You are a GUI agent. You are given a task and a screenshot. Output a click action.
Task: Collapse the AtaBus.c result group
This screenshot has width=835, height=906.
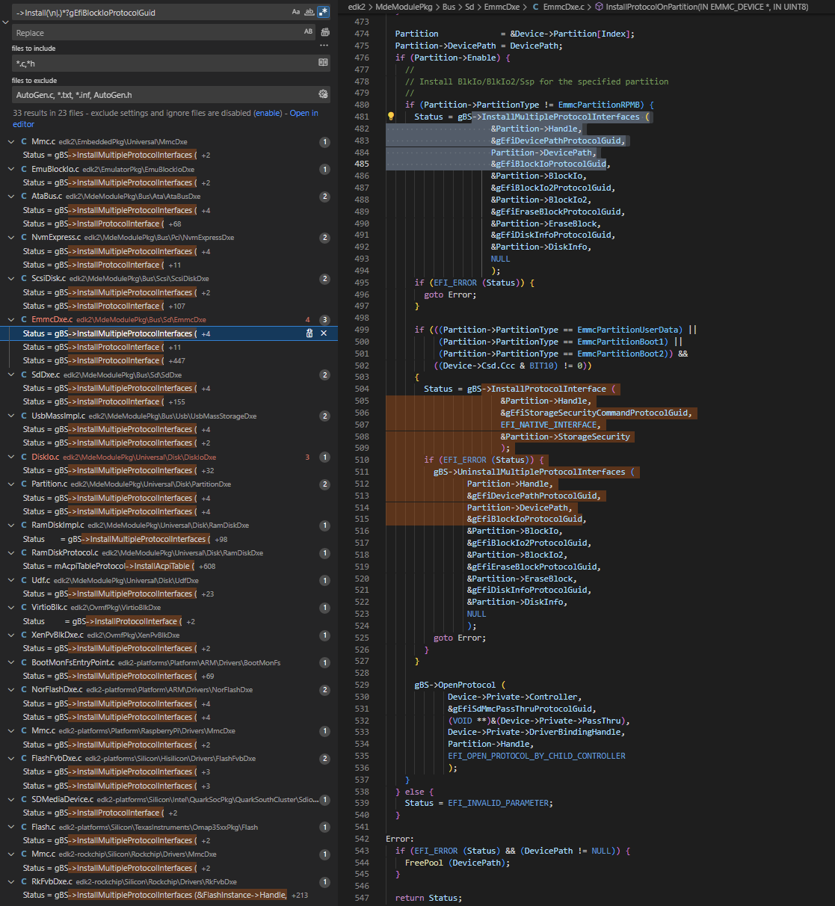pos(11,197)
